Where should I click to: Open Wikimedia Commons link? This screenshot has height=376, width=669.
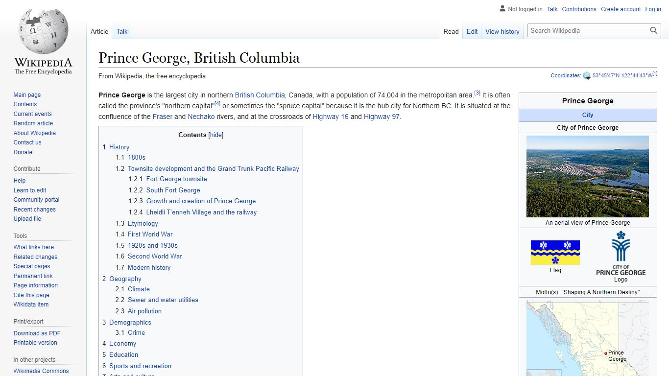point(41,371)
